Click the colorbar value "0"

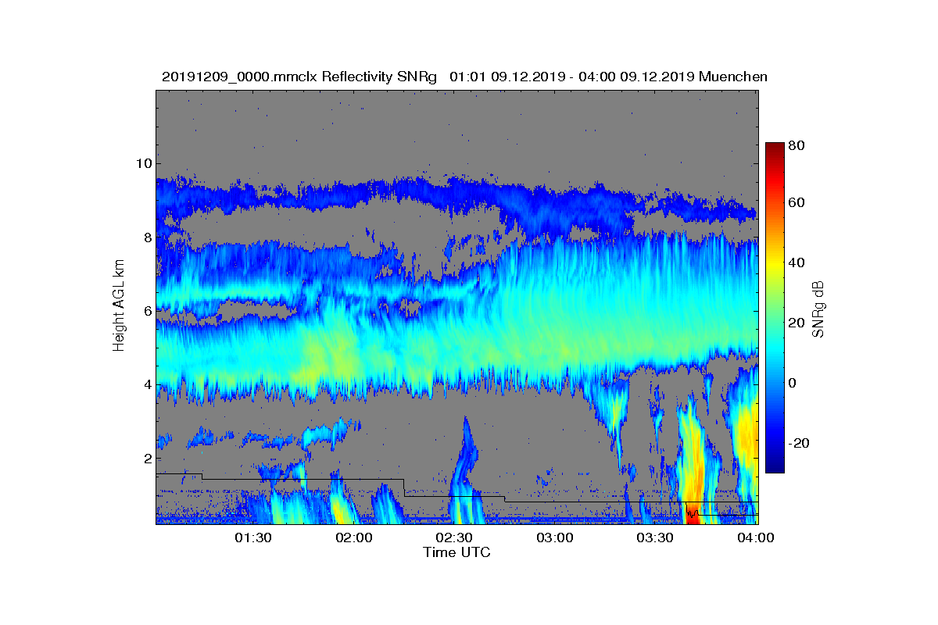(x=793, y=383)
